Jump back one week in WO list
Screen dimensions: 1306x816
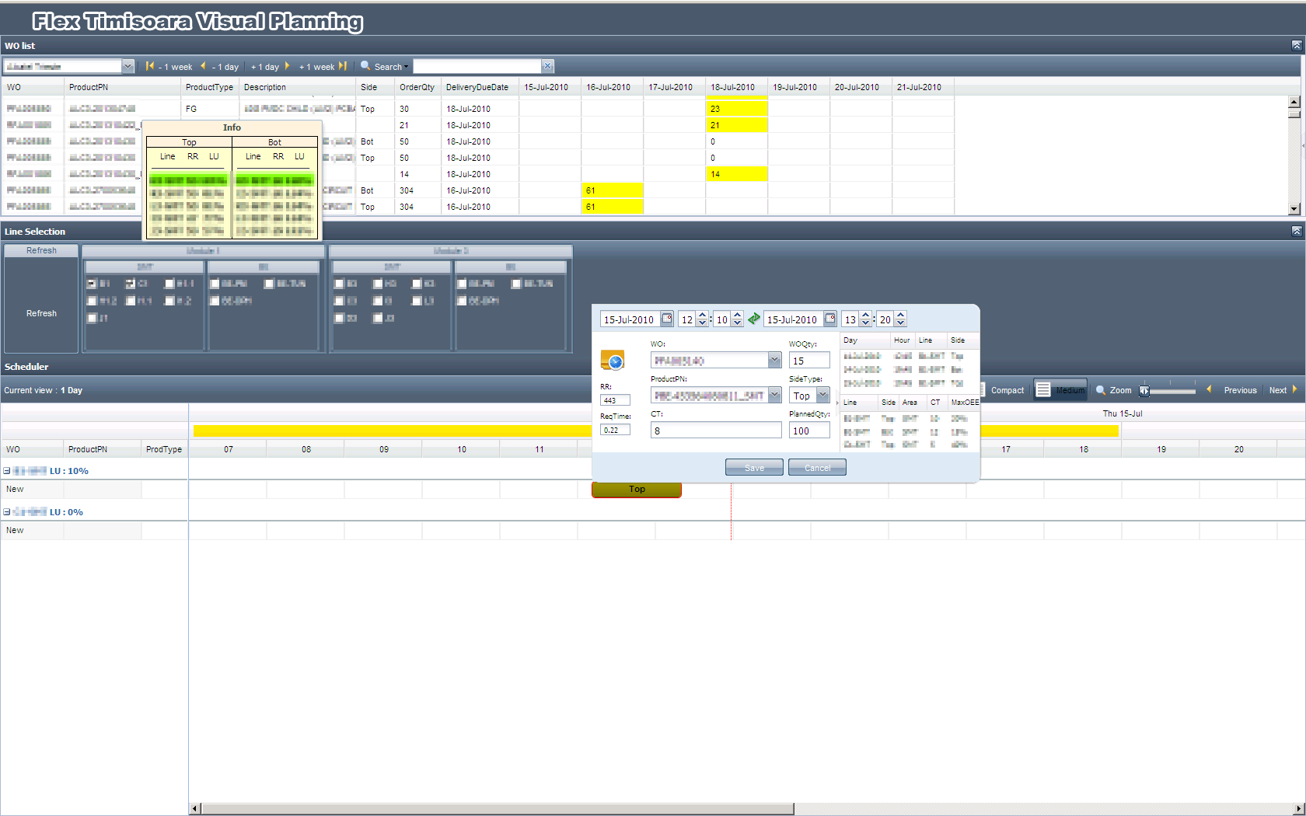[x=168, y=67]
